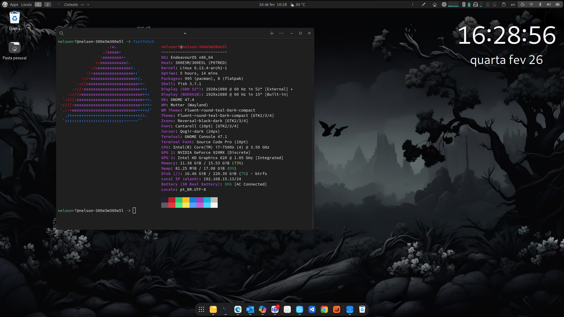This screenshot has height=317, width=564.
Task: Open the Lixeira trash desktop icon
Action: 14,21
